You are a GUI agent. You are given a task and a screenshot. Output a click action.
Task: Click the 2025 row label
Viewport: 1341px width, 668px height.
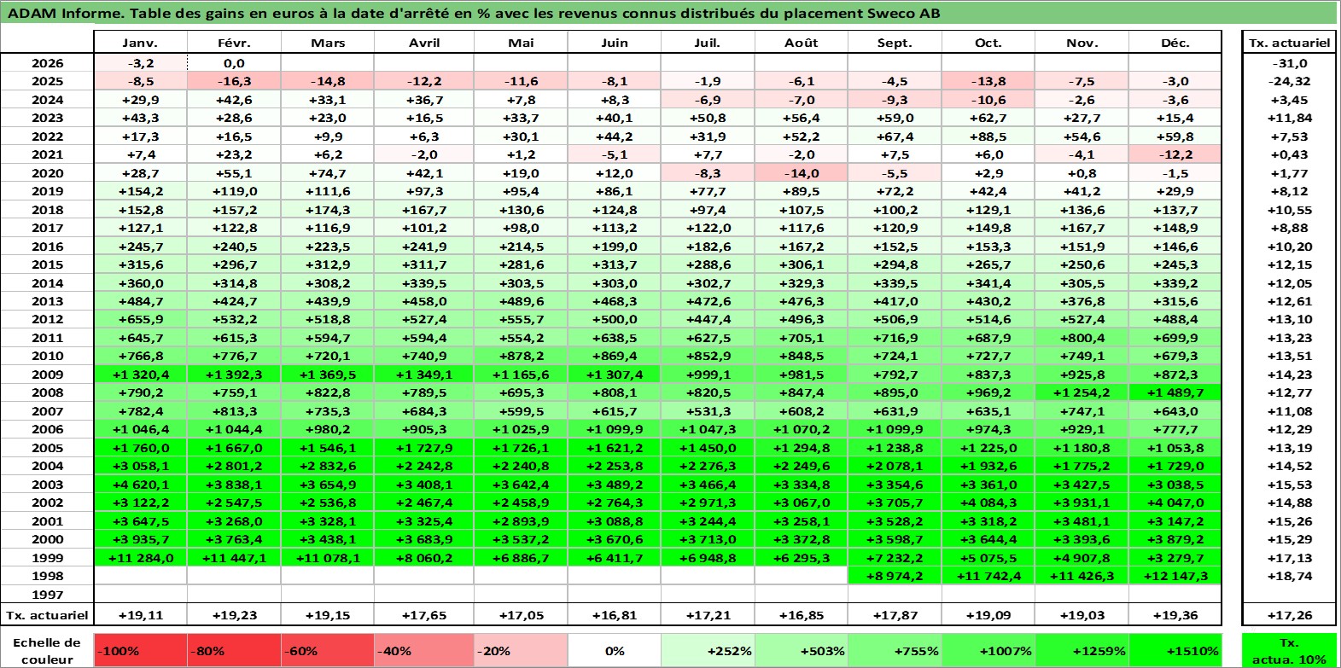coord(47,81)
